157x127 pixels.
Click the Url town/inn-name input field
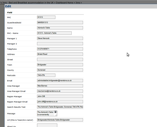click(x=60, y=120)
